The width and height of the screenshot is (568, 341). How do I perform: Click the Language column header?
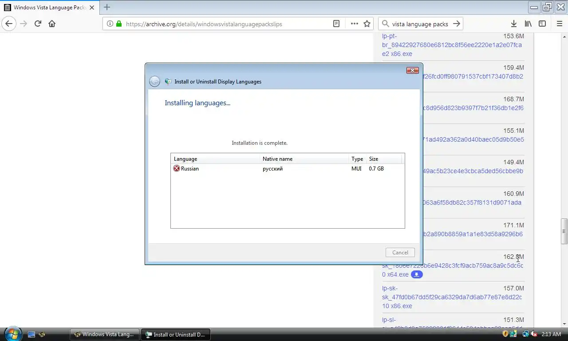click(x=215, y=159)
